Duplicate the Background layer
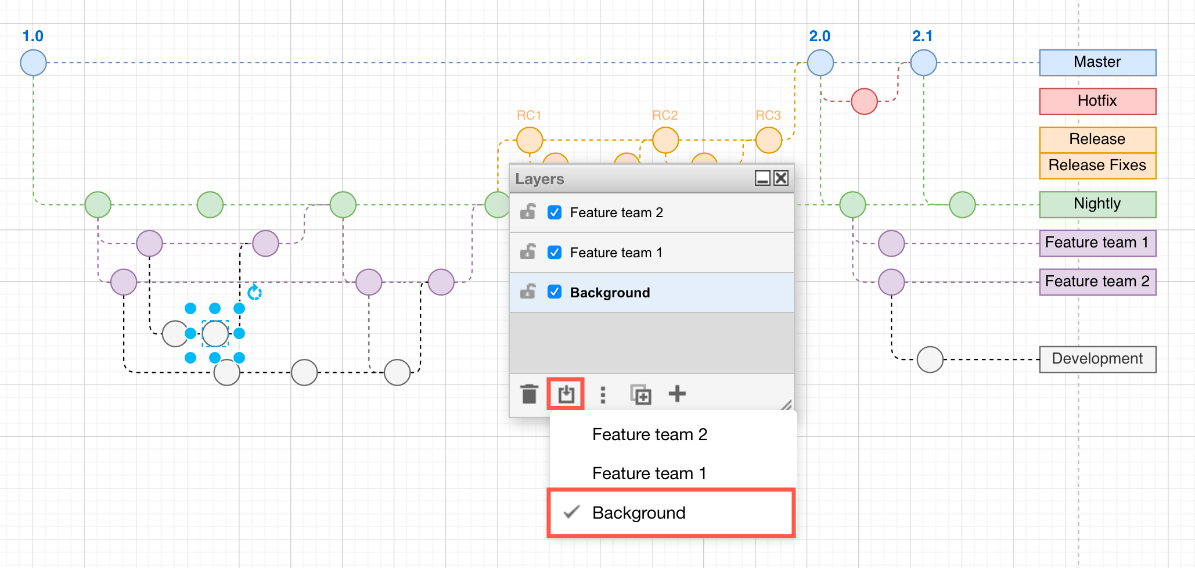Screen dimensions: 1195x568 [x=640, y=394]
